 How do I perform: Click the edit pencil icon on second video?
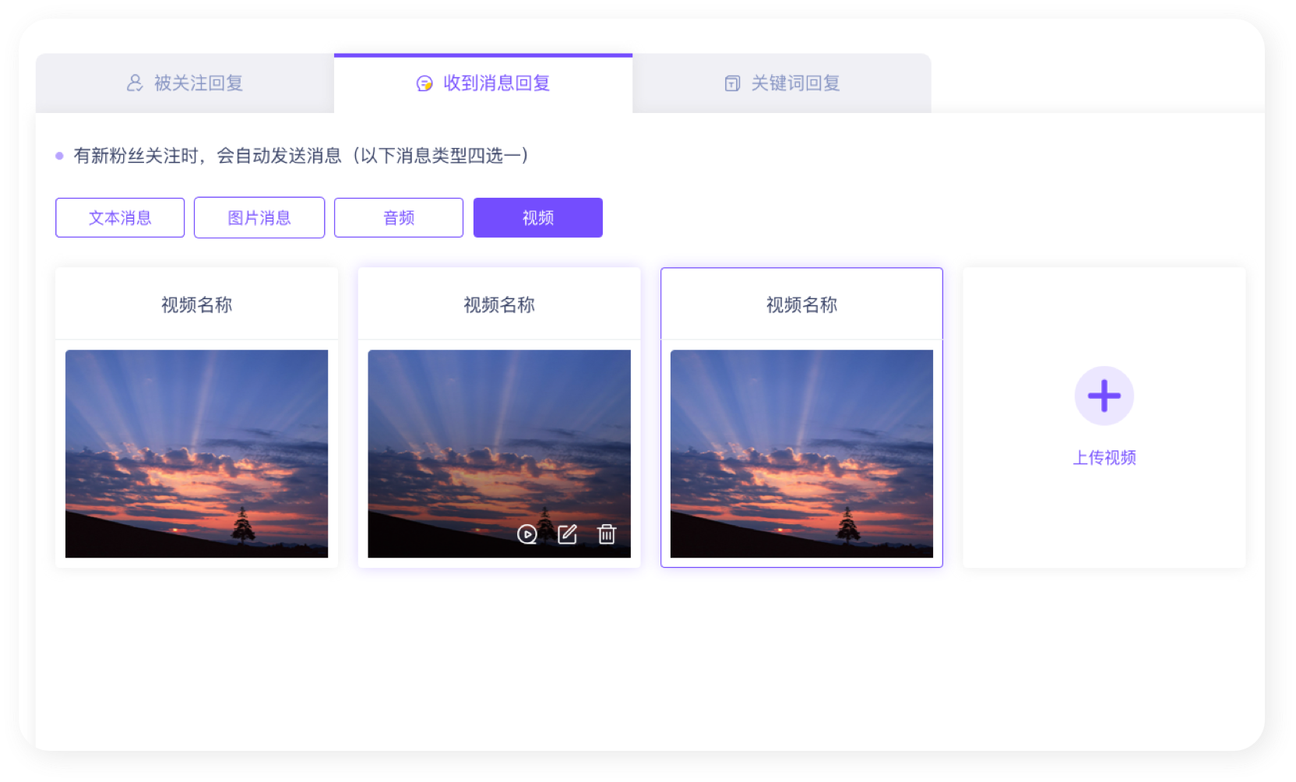coord(568,534)
